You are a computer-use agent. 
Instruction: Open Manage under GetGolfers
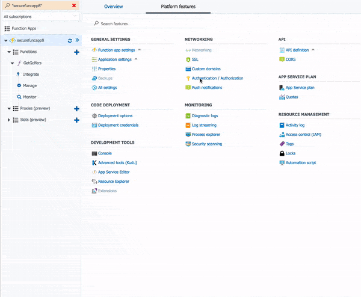[30, 85]
